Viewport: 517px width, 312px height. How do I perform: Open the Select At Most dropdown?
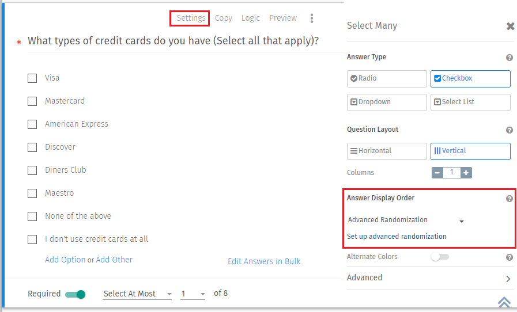click(x=137, y=294)
